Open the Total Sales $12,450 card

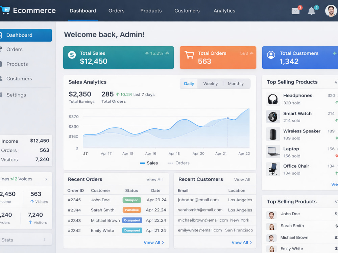pos(119,57)
